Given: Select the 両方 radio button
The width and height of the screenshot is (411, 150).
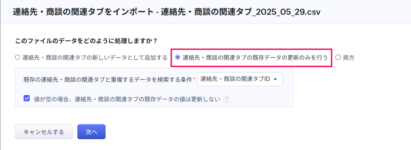Looking at the screenshot, I should coord(338,58).
